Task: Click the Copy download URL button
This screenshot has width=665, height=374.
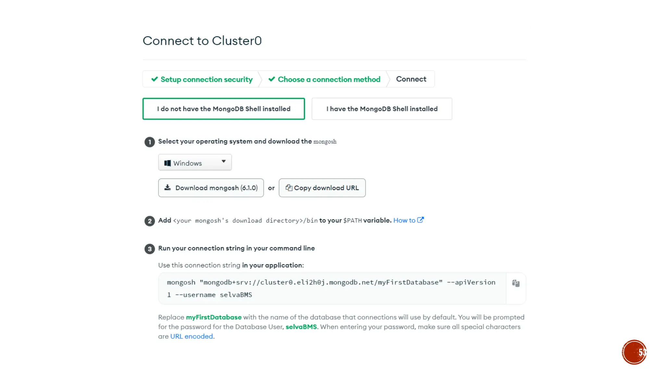Action: tap(322, 188)
